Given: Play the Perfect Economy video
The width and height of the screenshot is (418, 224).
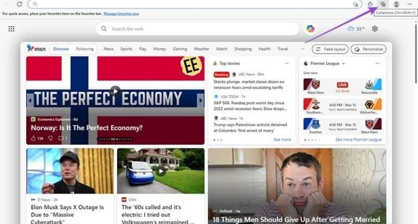Looking at the screenshot, I should click(115, 91).
